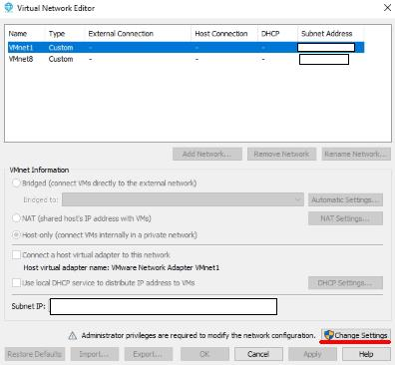Click the warning triangle icon
This screenshot has width=395, height=365.
pos(72,335)
